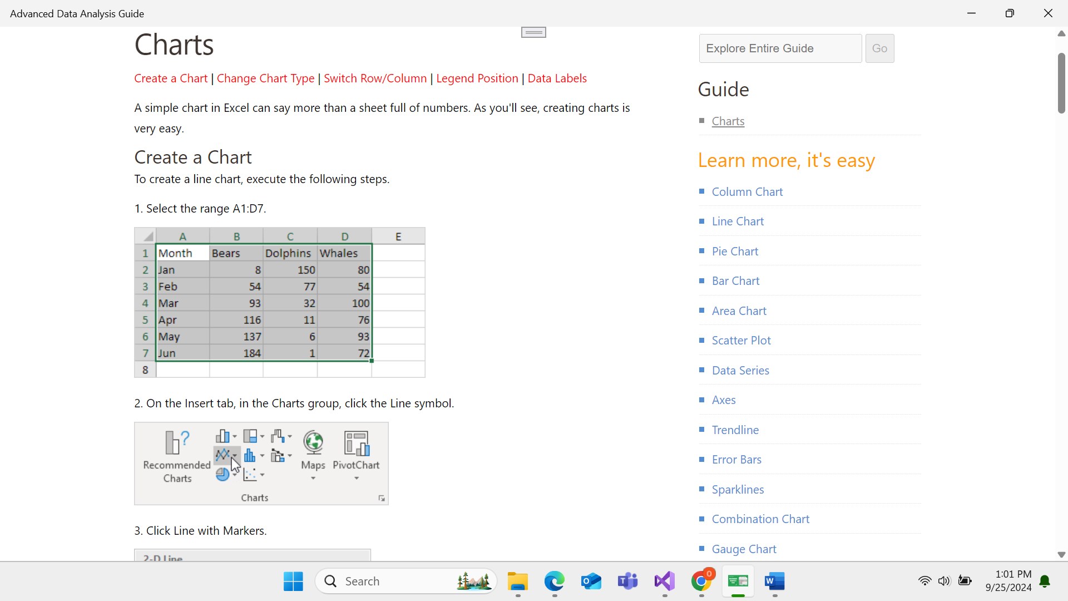The height and width of the screenshot is (601, 1068).
Task: Open the Scatter Plot guide link
Action: click(741, 341)
